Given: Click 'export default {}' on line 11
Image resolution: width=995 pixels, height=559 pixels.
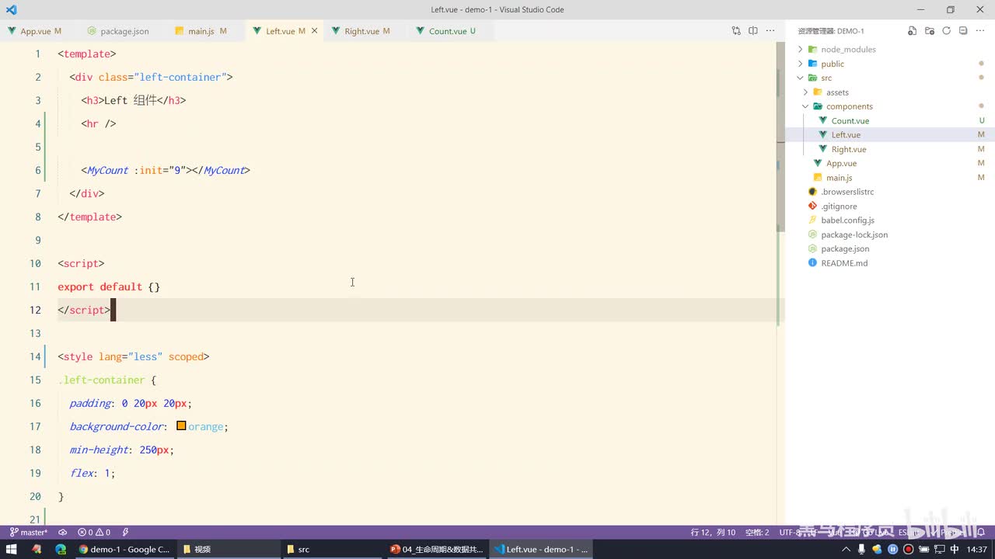Looking at the screenshot, I should coord(109,286).
